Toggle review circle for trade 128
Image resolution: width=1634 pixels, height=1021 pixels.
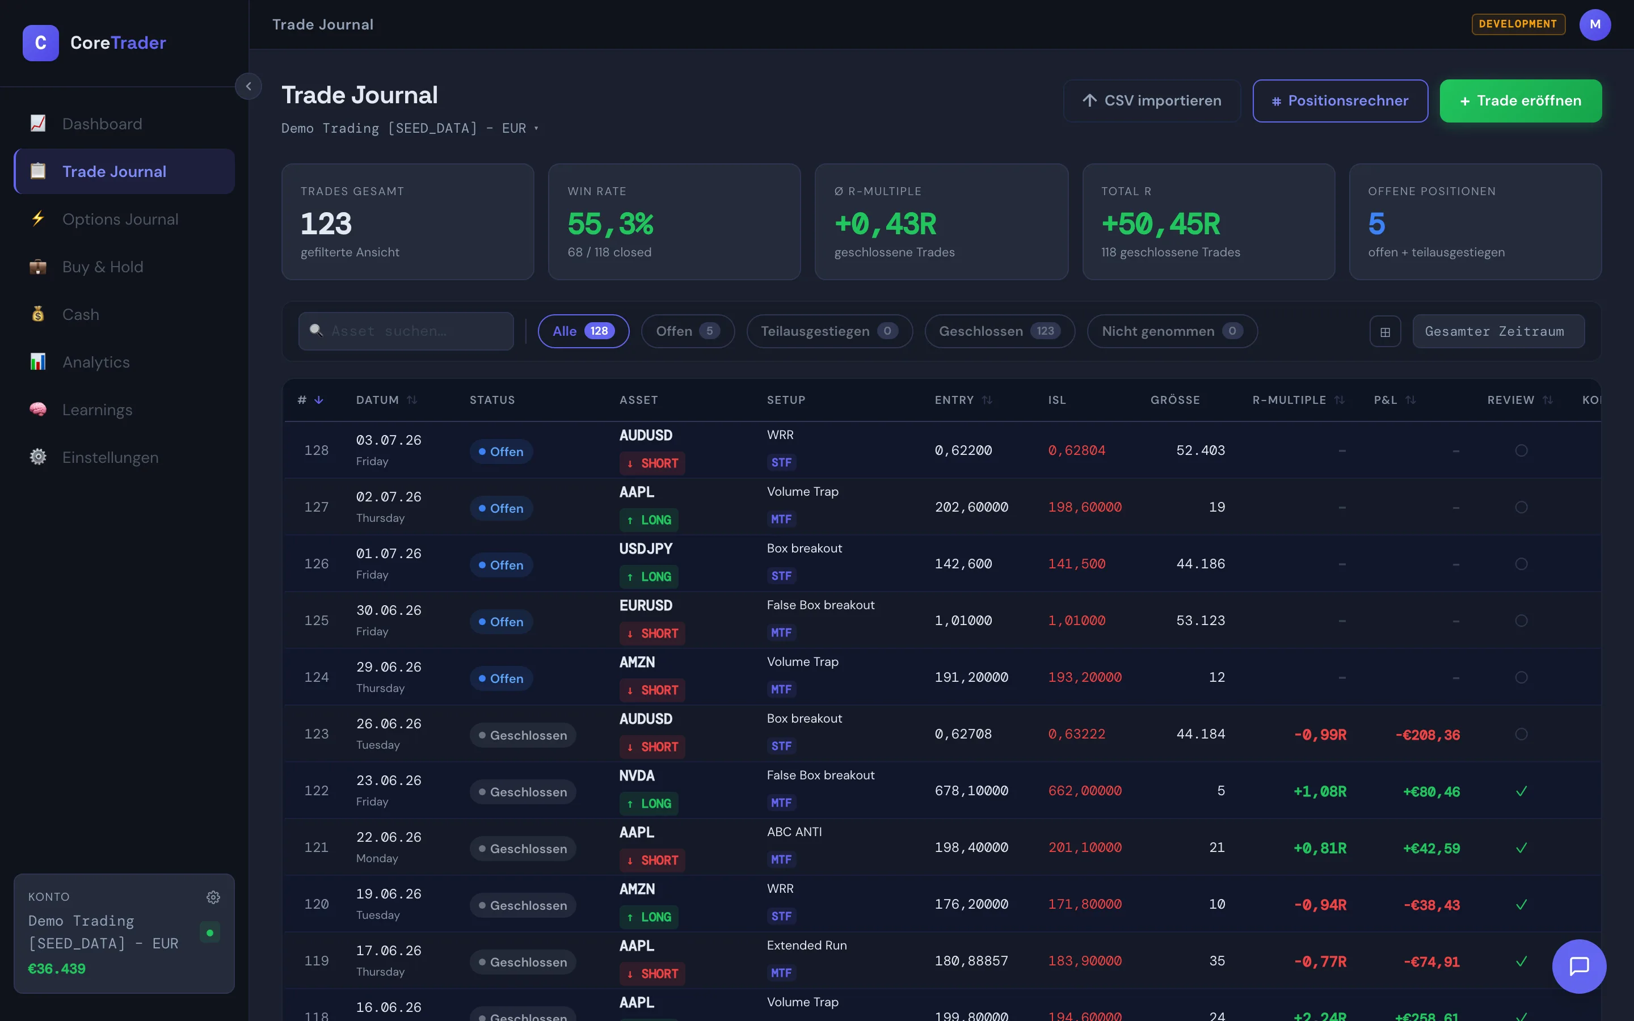[1521, 450]
